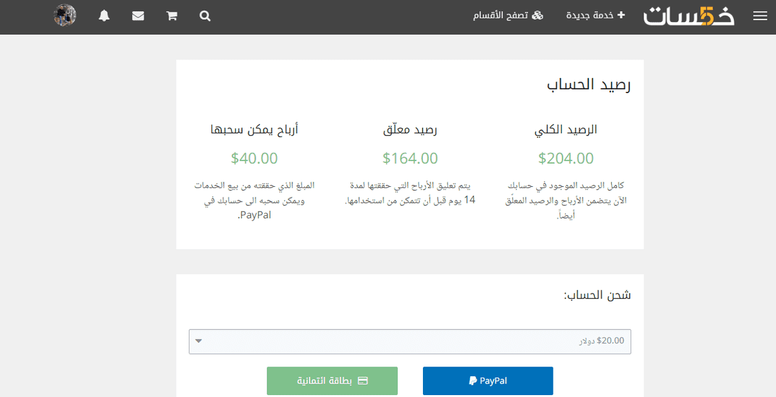The height and width of the screenshot is (397, 776).
Task: Open the shopping cart icon
Action: pos(171,16)
